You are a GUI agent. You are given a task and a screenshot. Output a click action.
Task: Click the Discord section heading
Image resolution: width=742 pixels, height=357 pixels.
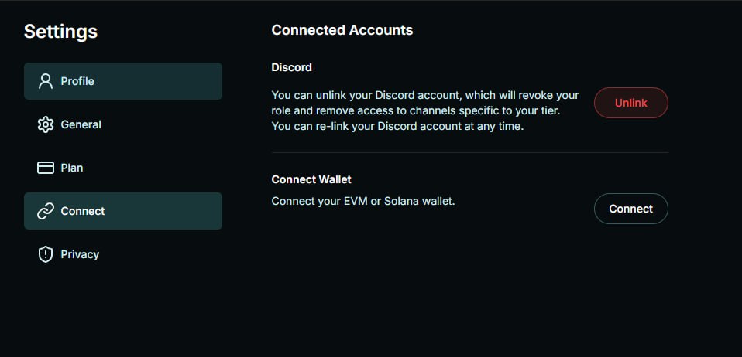click(291, 67)
